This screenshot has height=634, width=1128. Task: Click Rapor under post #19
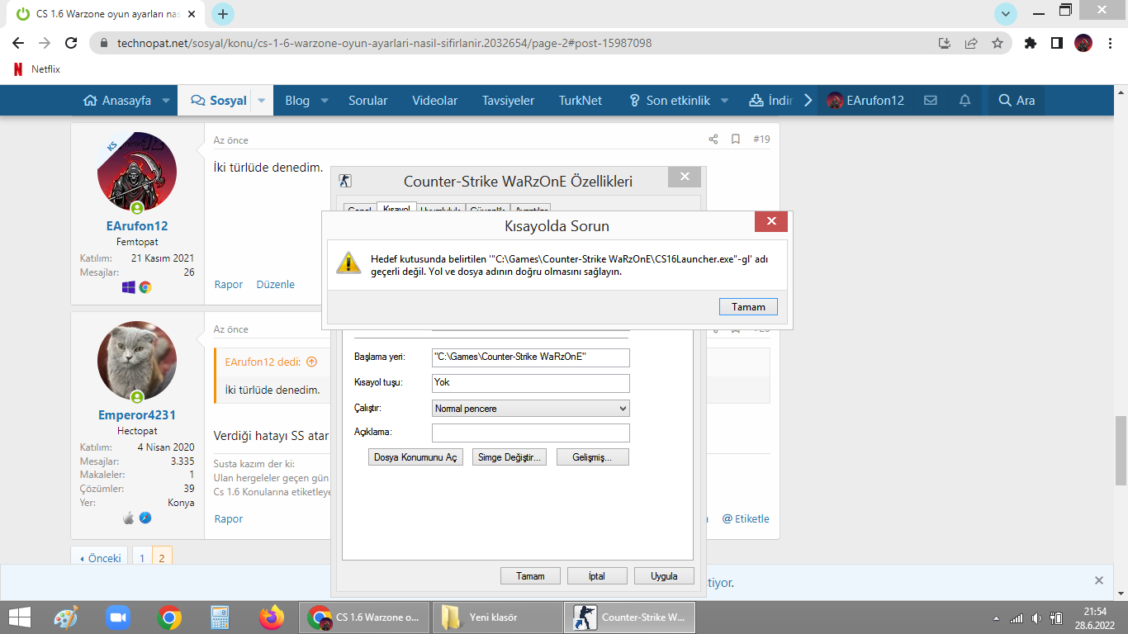(229, 284)
